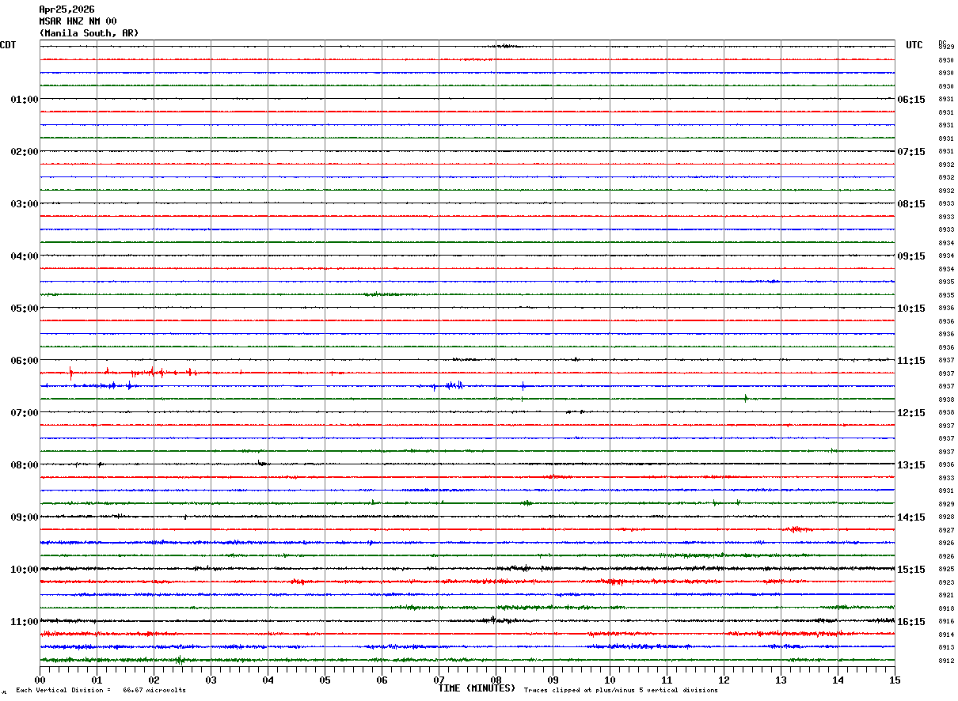Click the '13:15' UTC time label

pos(911,465)
